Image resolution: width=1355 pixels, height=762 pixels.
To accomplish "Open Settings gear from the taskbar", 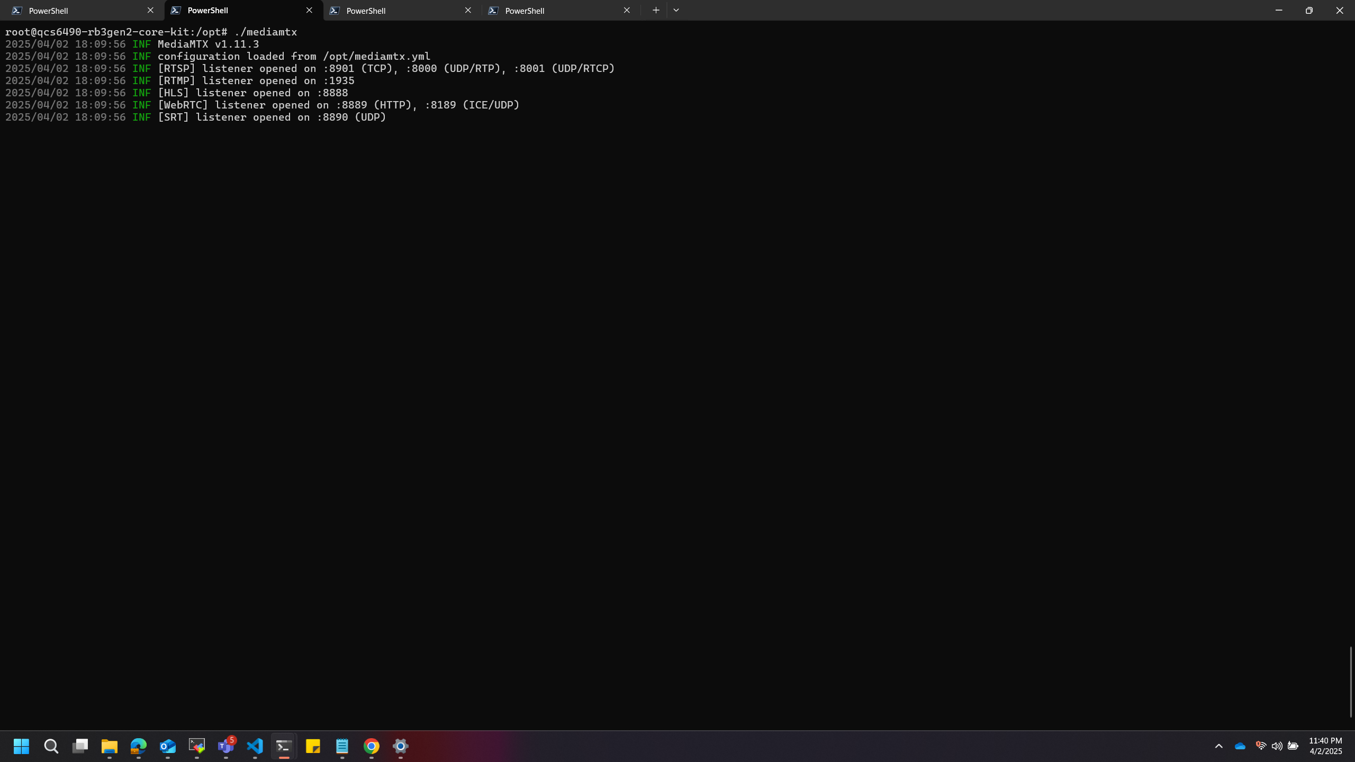I will pyautogui.click(x=400, y=746).
